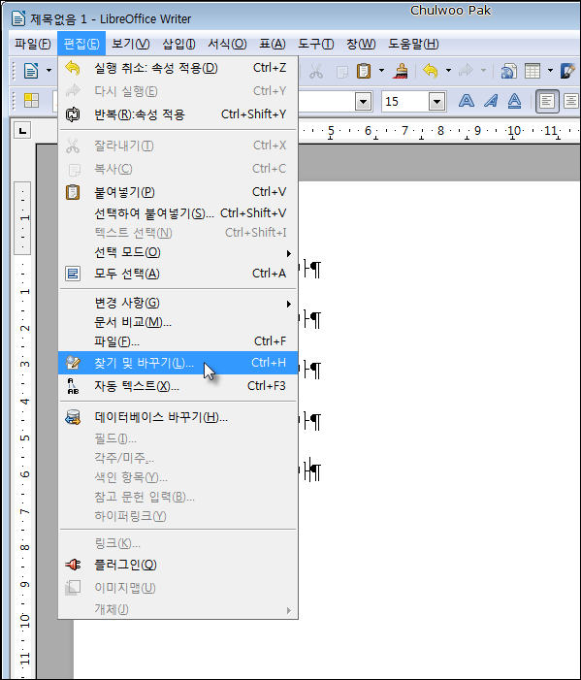Click the LibreOffice Writer title bar document icon
Image resolution: width=581 pixels, height=680 pixels.
(x=18, y=18)
